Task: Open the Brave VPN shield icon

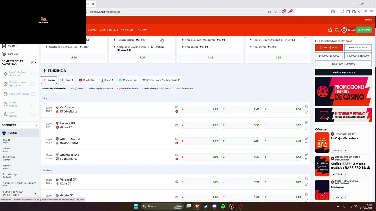Action: (x=366, y=12)
